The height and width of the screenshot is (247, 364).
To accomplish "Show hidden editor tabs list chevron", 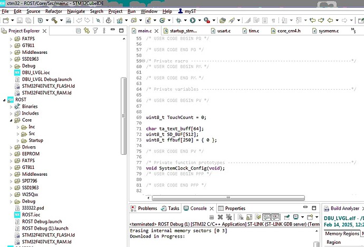I will click(353, 31).
